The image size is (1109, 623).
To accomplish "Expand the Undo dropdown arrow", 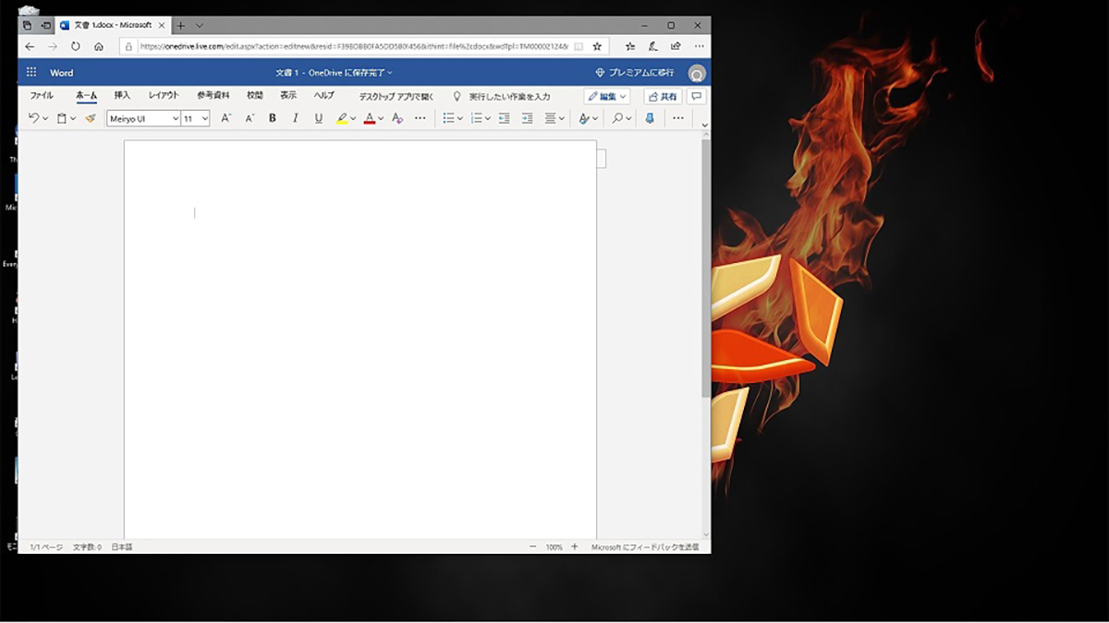I will (x=45, y=118).
